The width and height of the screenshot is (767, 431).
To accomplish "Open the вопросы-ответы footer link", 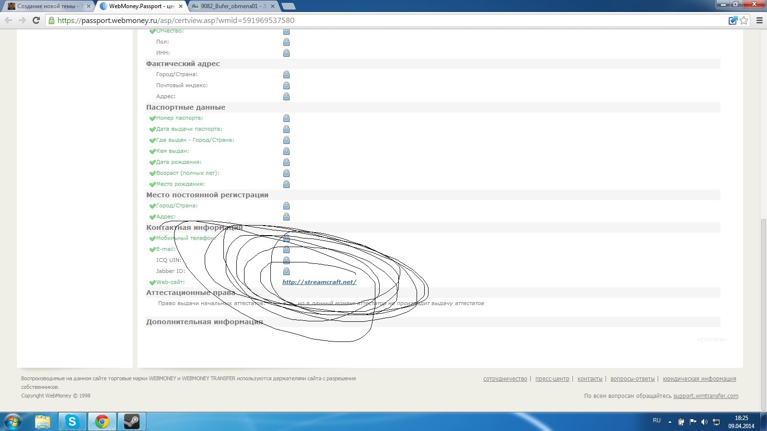I will (633, 379).
